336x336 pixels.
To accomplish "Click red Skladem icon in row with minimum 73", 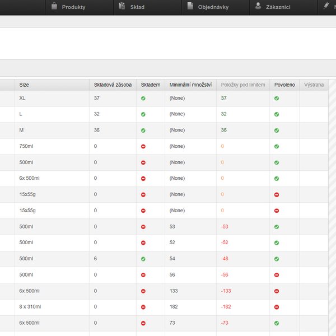I will coord(143,324).
